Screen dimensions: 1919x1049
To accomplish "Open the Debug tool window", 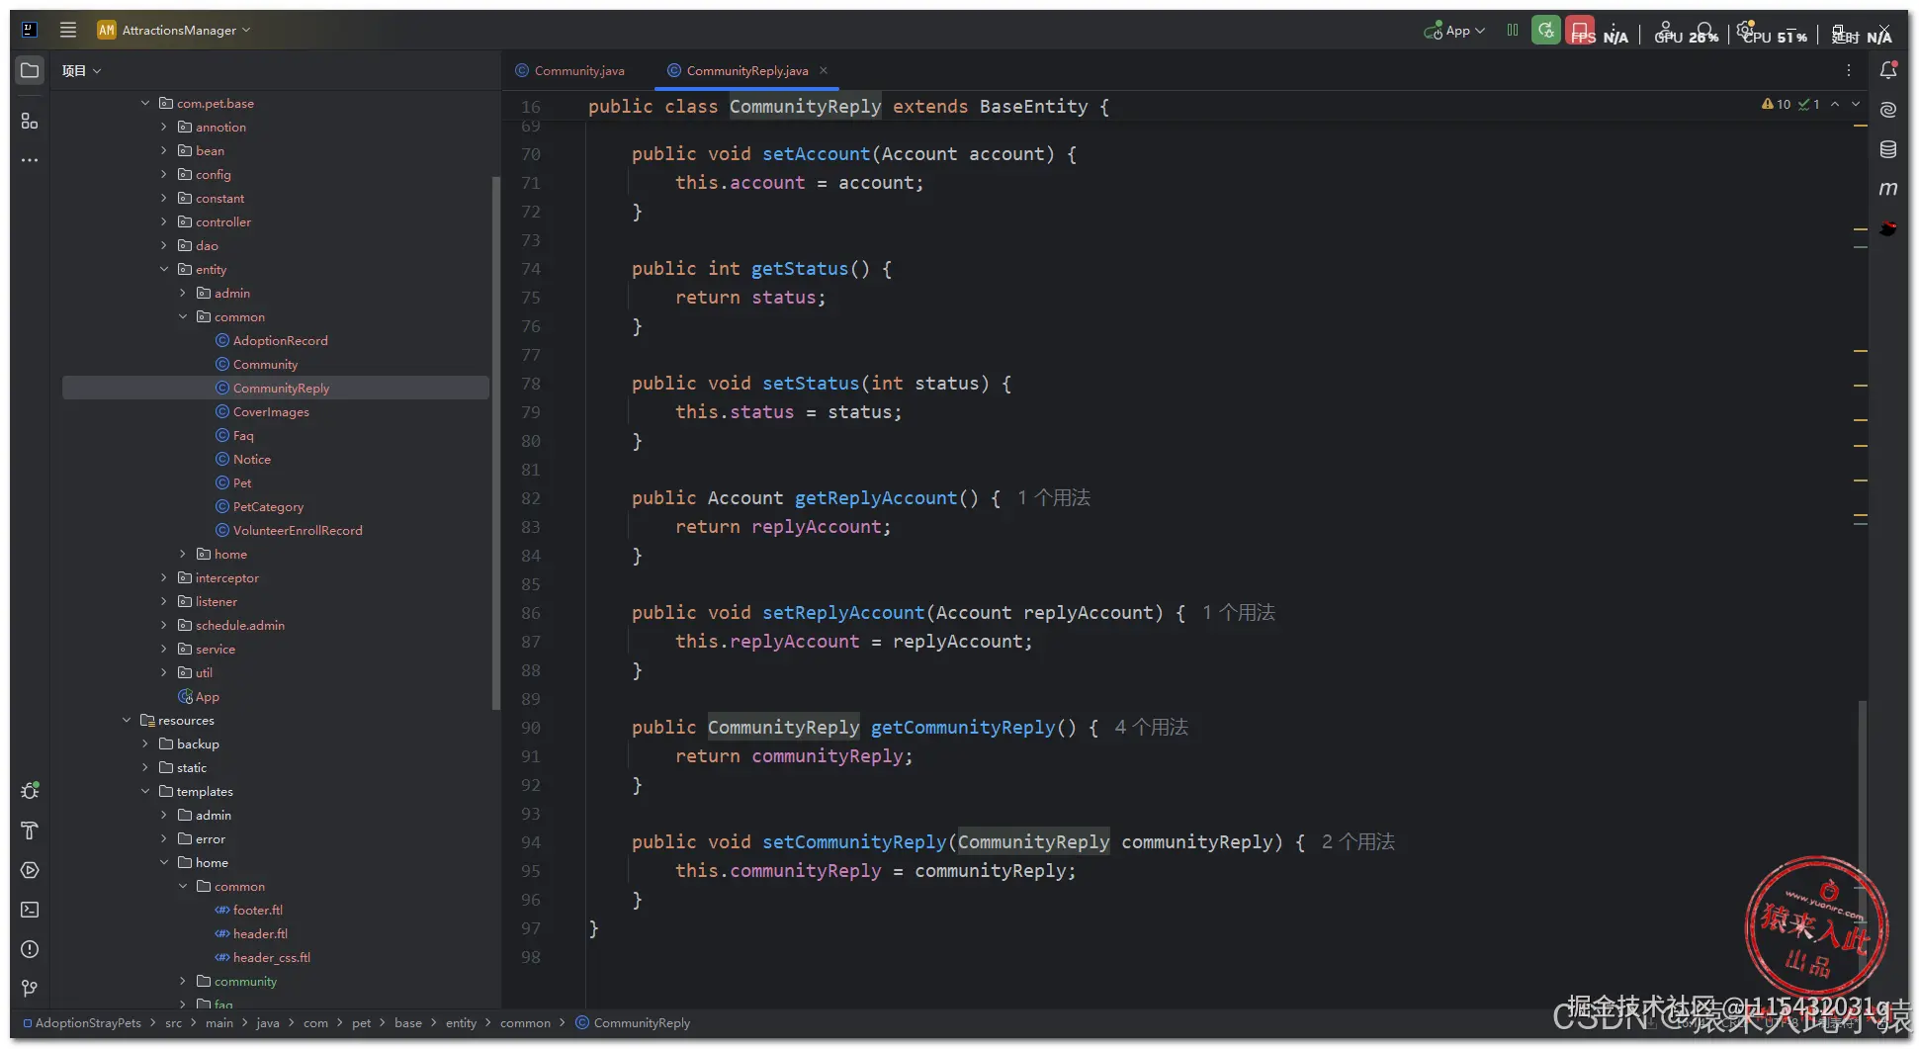I will [30, 791].
